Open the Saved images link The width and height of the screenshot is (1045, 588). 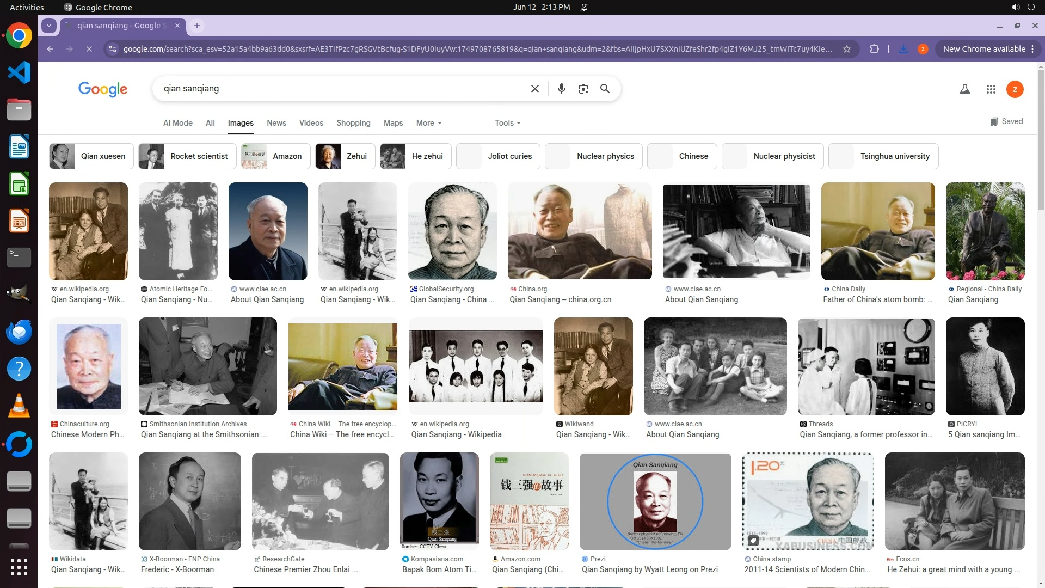click(x=1006, y=121)
